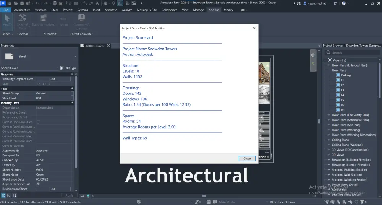
Task: Click the sort ascending icon in Properties footer
Action: coord(9,195)
